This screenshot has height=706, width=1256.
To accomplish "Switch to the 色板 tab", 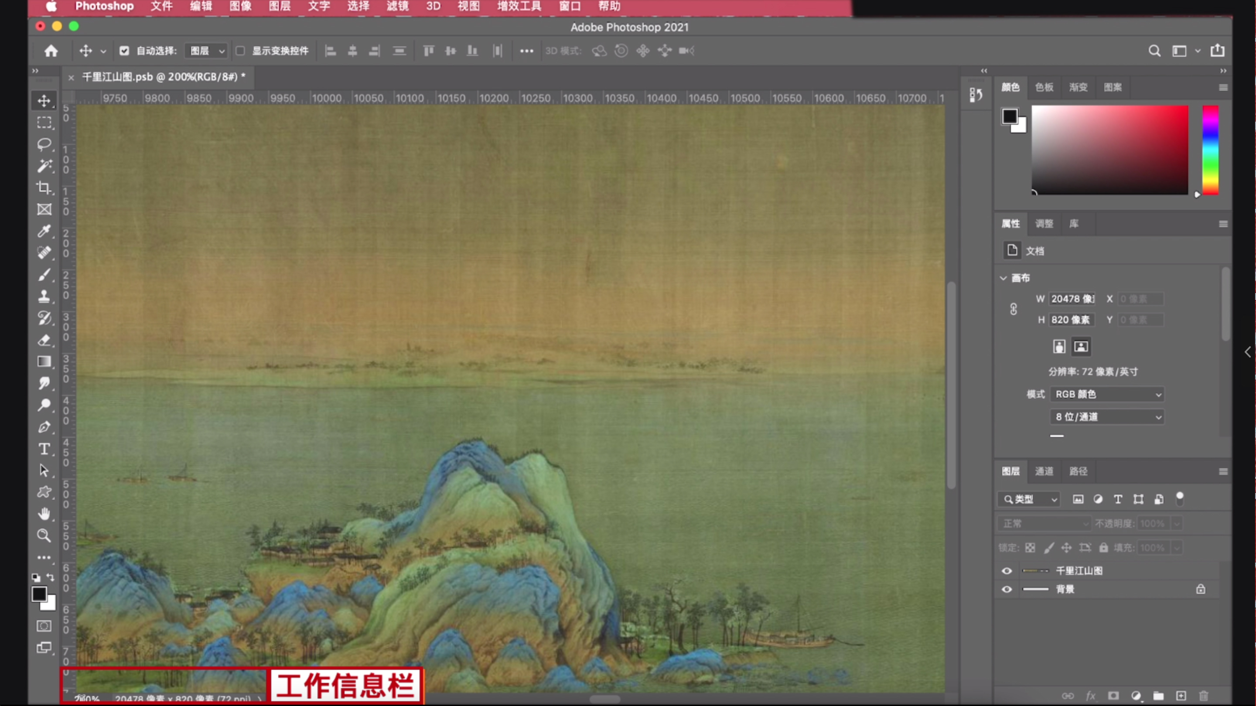I will click(1044, 87).
